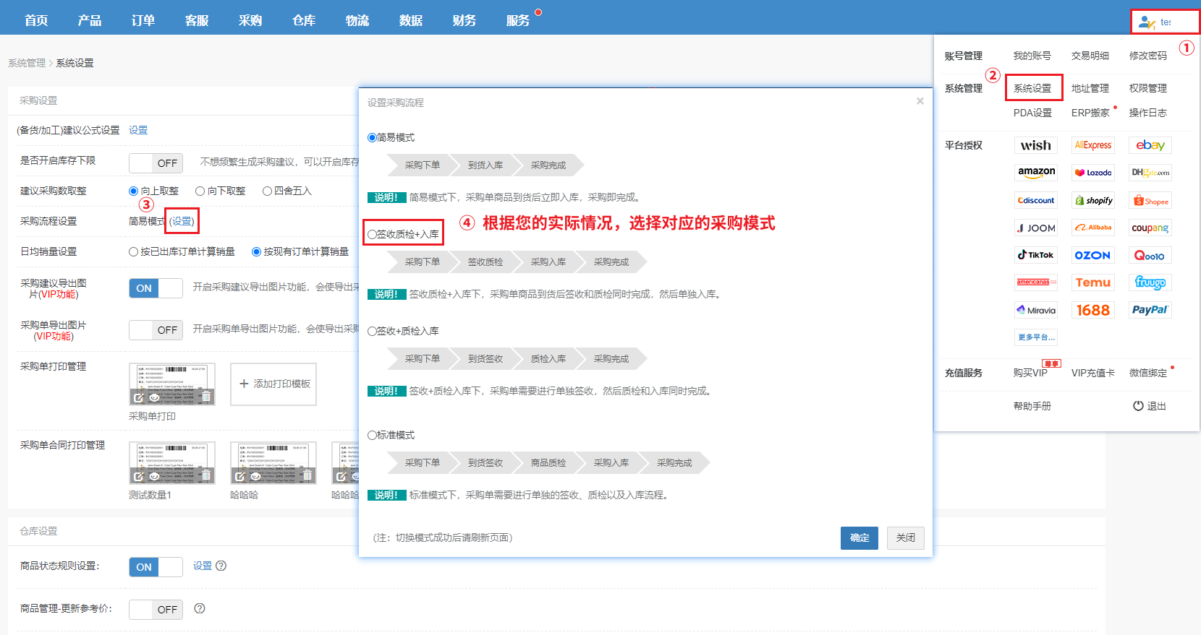Open the Lazada platform authorization

click(x=1092, y=173)
